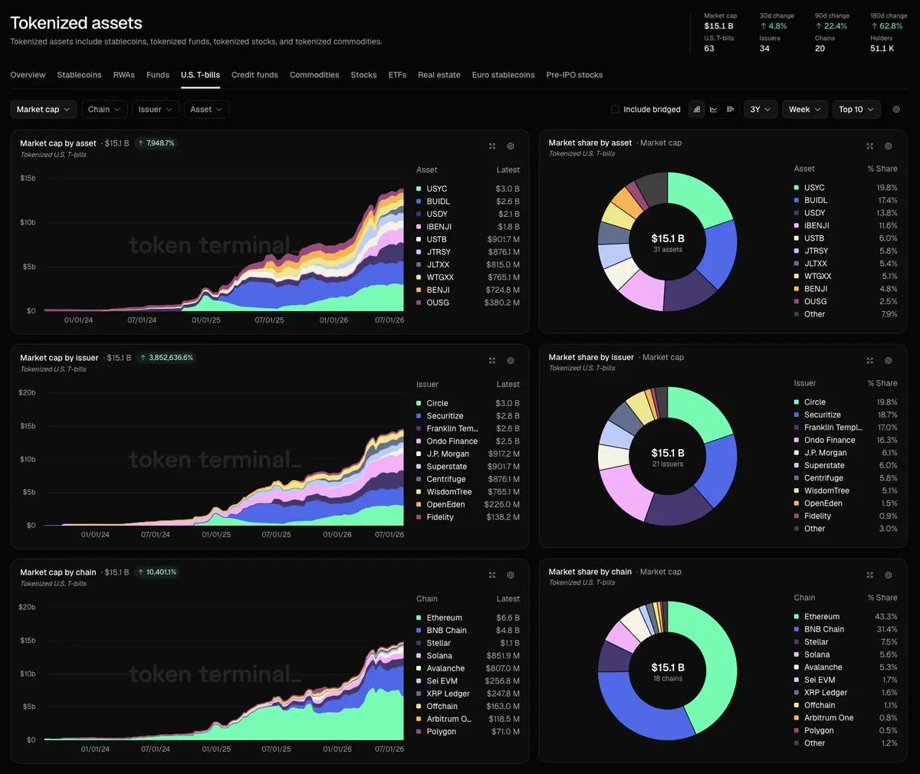Expand the Market share by asset chart fullscreen
This screenshot has height=774, width=920.
870,146
